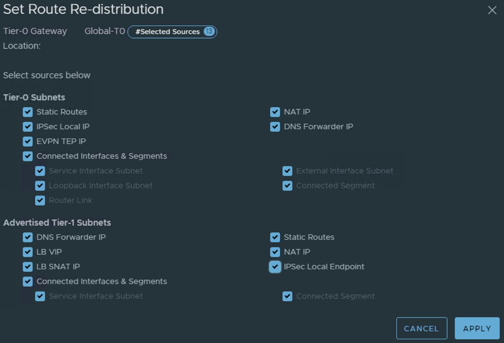
Task: Toggle the Loopback Interface Subnet checkbox
Action: pos(40,186)
